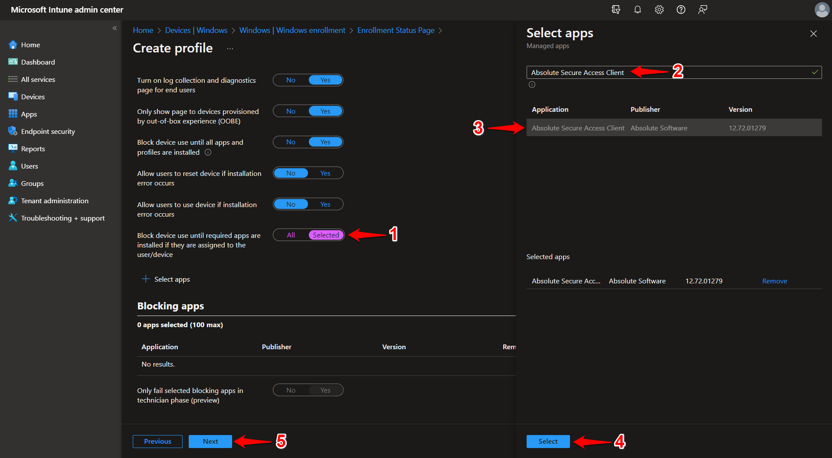Expand the breadcrumb chevron after Enrollment Status Page
This screenshot has height=458, width=832.
click(x=441, y=30)
